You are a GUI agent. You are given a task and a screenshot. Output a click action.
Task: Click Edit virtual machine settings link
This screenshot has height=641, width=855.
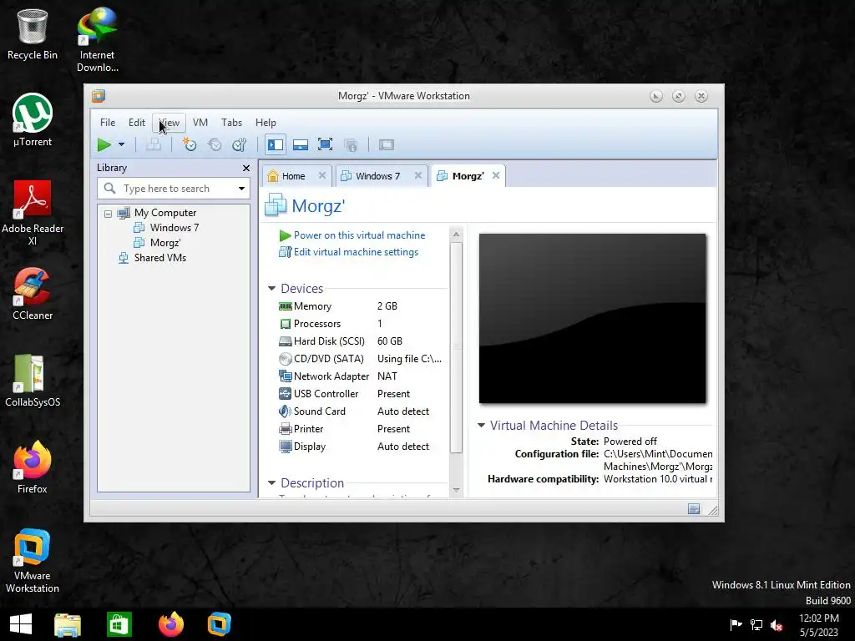pos(356,252)
